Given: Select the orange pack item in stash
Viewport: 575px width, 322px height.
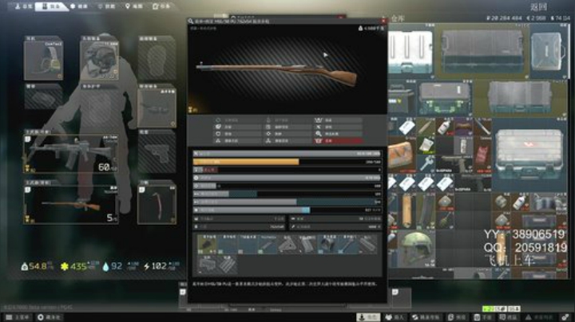Looking at the screenshot, I should tap(402, 155).
